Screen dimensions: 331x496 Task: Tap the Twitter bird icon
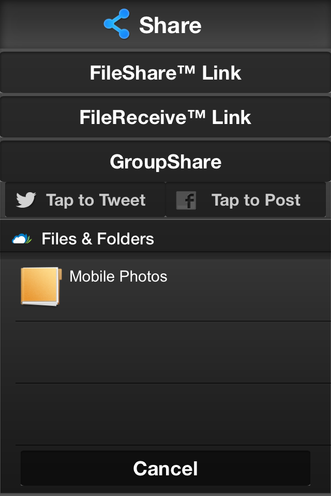pyautogui.click(x=26, y=200)
